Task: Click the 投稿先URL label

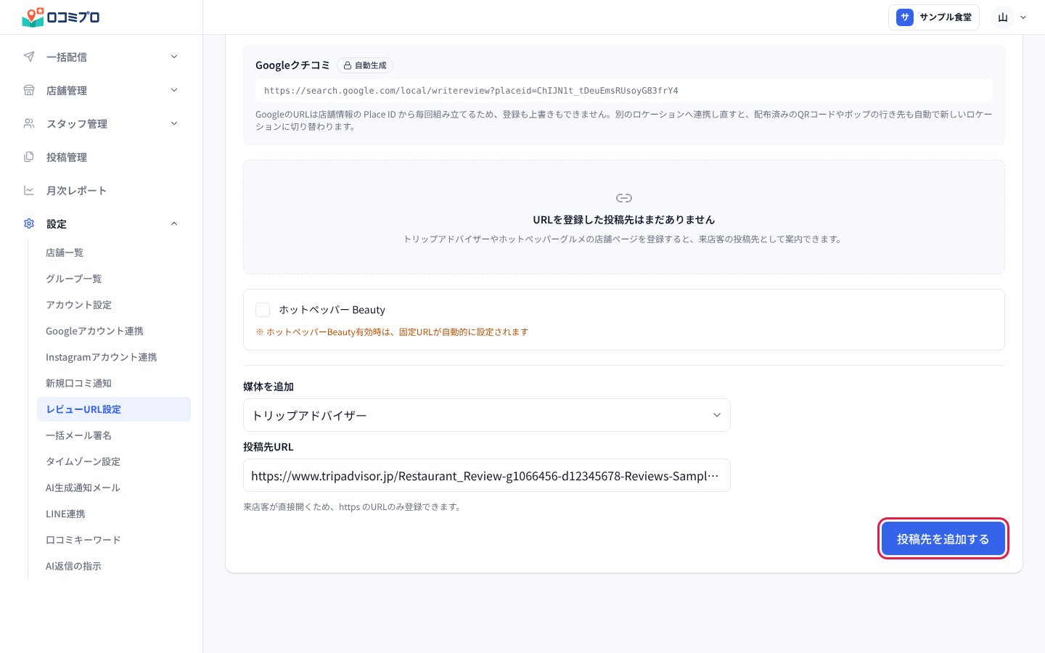Action: point(269,447)
